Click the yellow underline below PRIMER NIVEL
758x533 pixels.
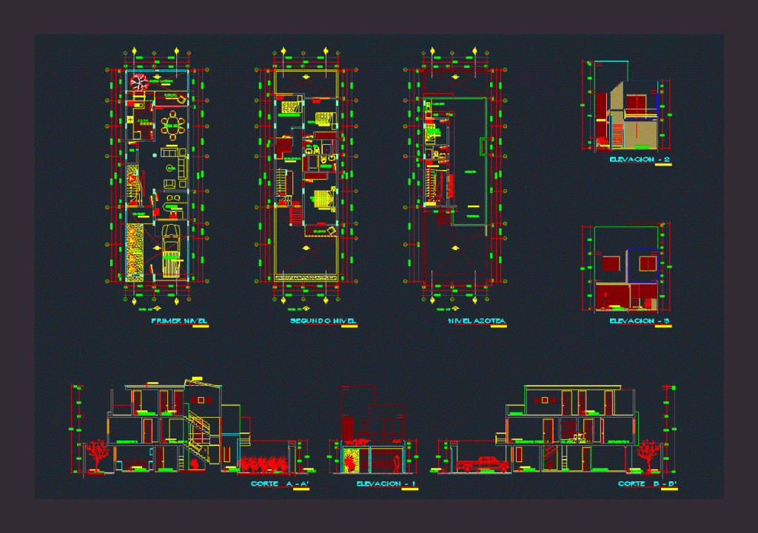pyautogui.click(x=201, y=327)
